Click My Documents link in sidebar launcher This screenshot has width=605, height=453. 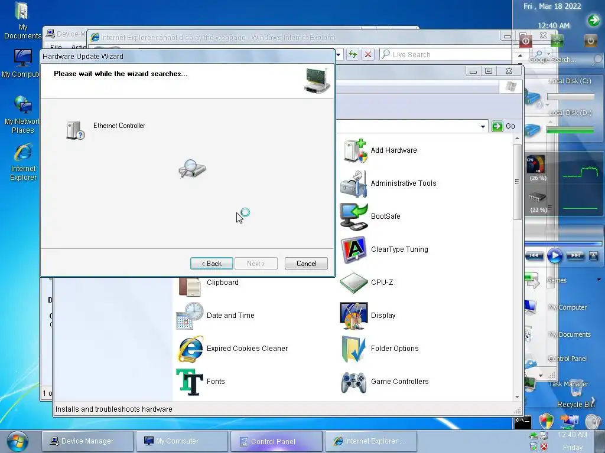[570, 334]
